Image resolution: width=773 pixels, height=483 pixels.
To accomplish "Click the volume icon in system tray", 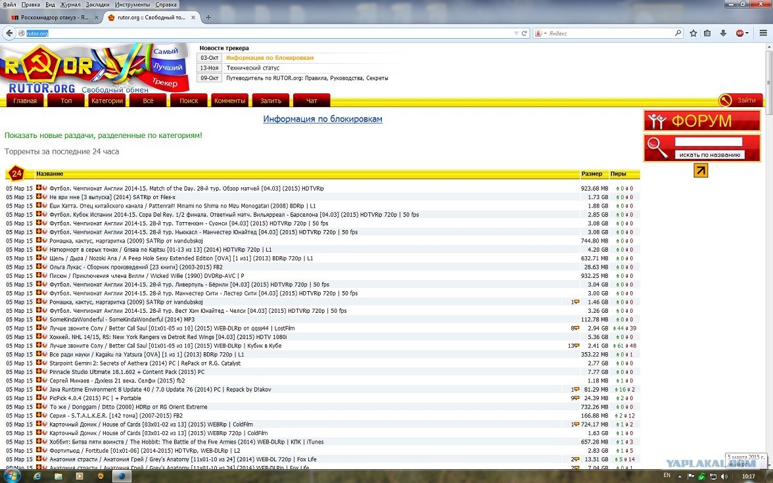I will [724, 476].
